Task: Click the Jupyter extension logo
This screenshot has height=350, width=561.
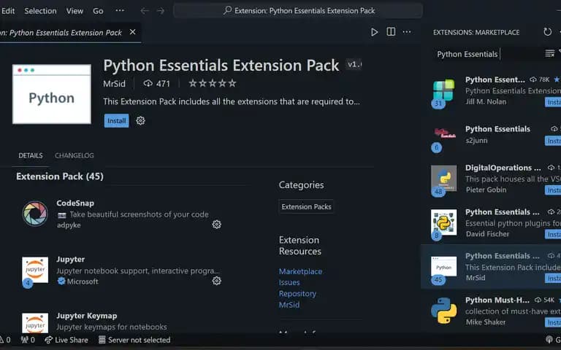Action: [x=35, y=270]
